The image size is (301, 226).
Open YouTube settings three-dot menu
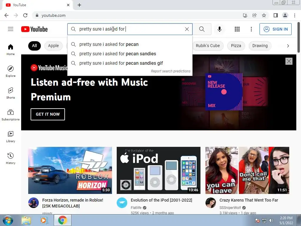251,29
